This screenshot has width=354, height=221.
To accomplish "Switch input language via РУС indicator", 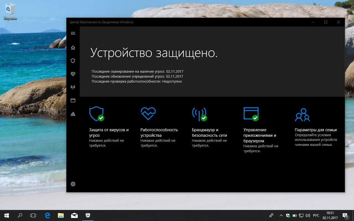I will [316, 215].
